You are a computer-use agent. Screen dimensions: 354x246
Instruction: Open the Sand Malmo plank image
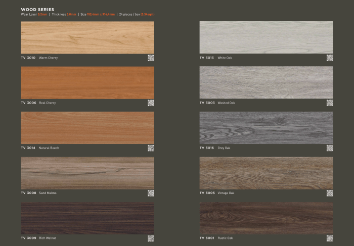click(x=87, y=173)
